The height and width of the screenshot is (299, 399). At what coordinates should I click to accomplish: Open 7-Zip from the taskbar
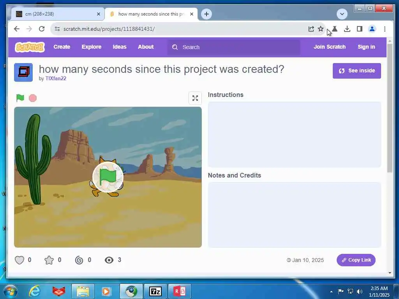[155, 291]
